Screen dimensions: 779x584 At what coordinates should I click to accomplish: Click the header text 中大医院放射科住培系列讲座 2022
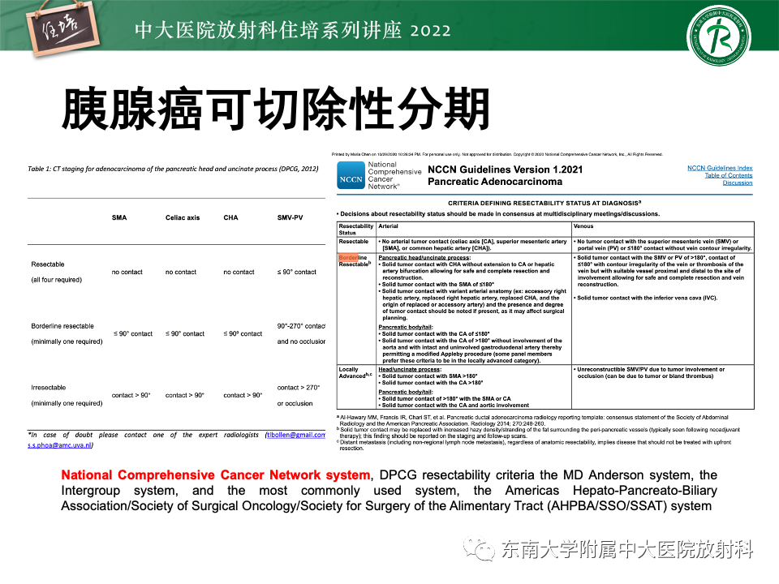293,30
